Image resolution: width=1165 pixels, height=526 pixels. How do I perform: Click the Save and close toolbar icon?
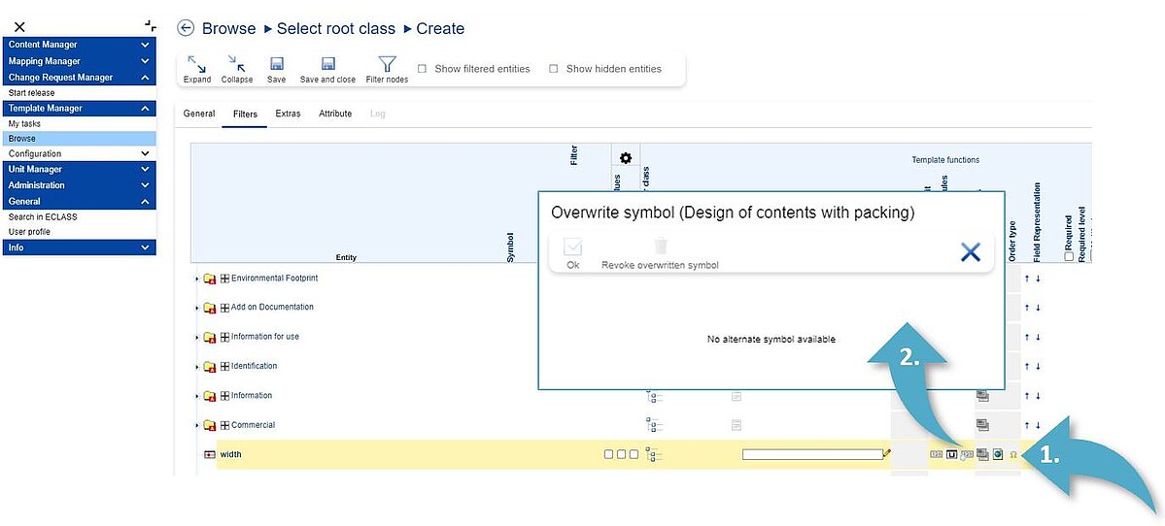tap(327, 64)
